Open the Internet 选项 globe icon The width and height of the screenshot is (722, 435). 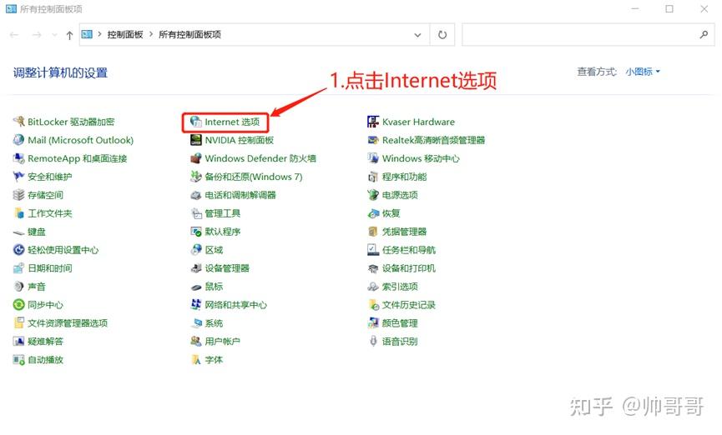coord(195,122)
